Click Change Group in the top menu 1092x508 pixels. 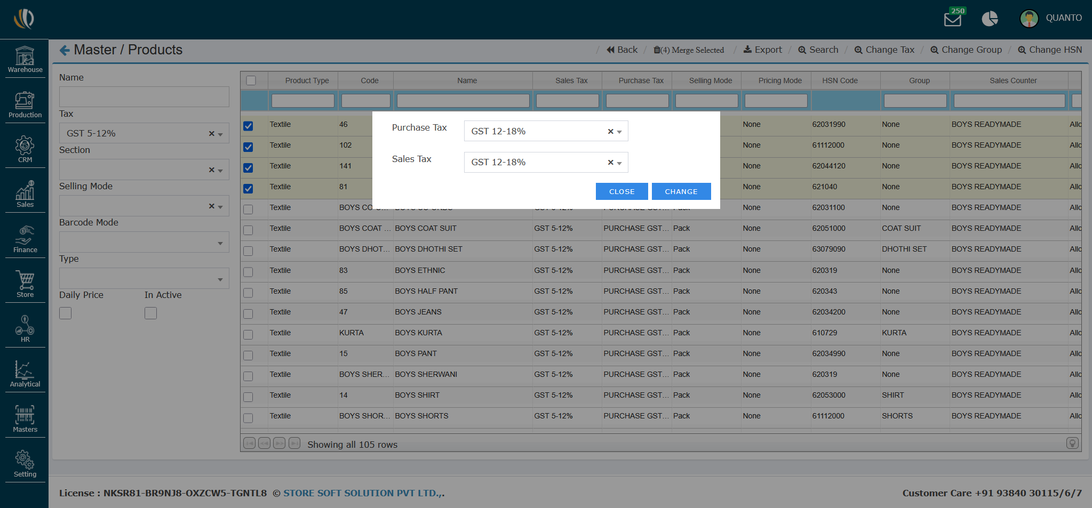[x=966, y=50]
